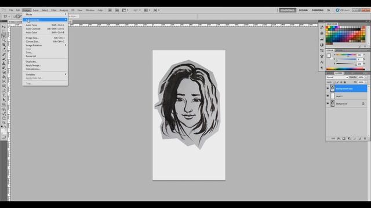Click the Launch Bridge icon in menu bar

(110, 10)
